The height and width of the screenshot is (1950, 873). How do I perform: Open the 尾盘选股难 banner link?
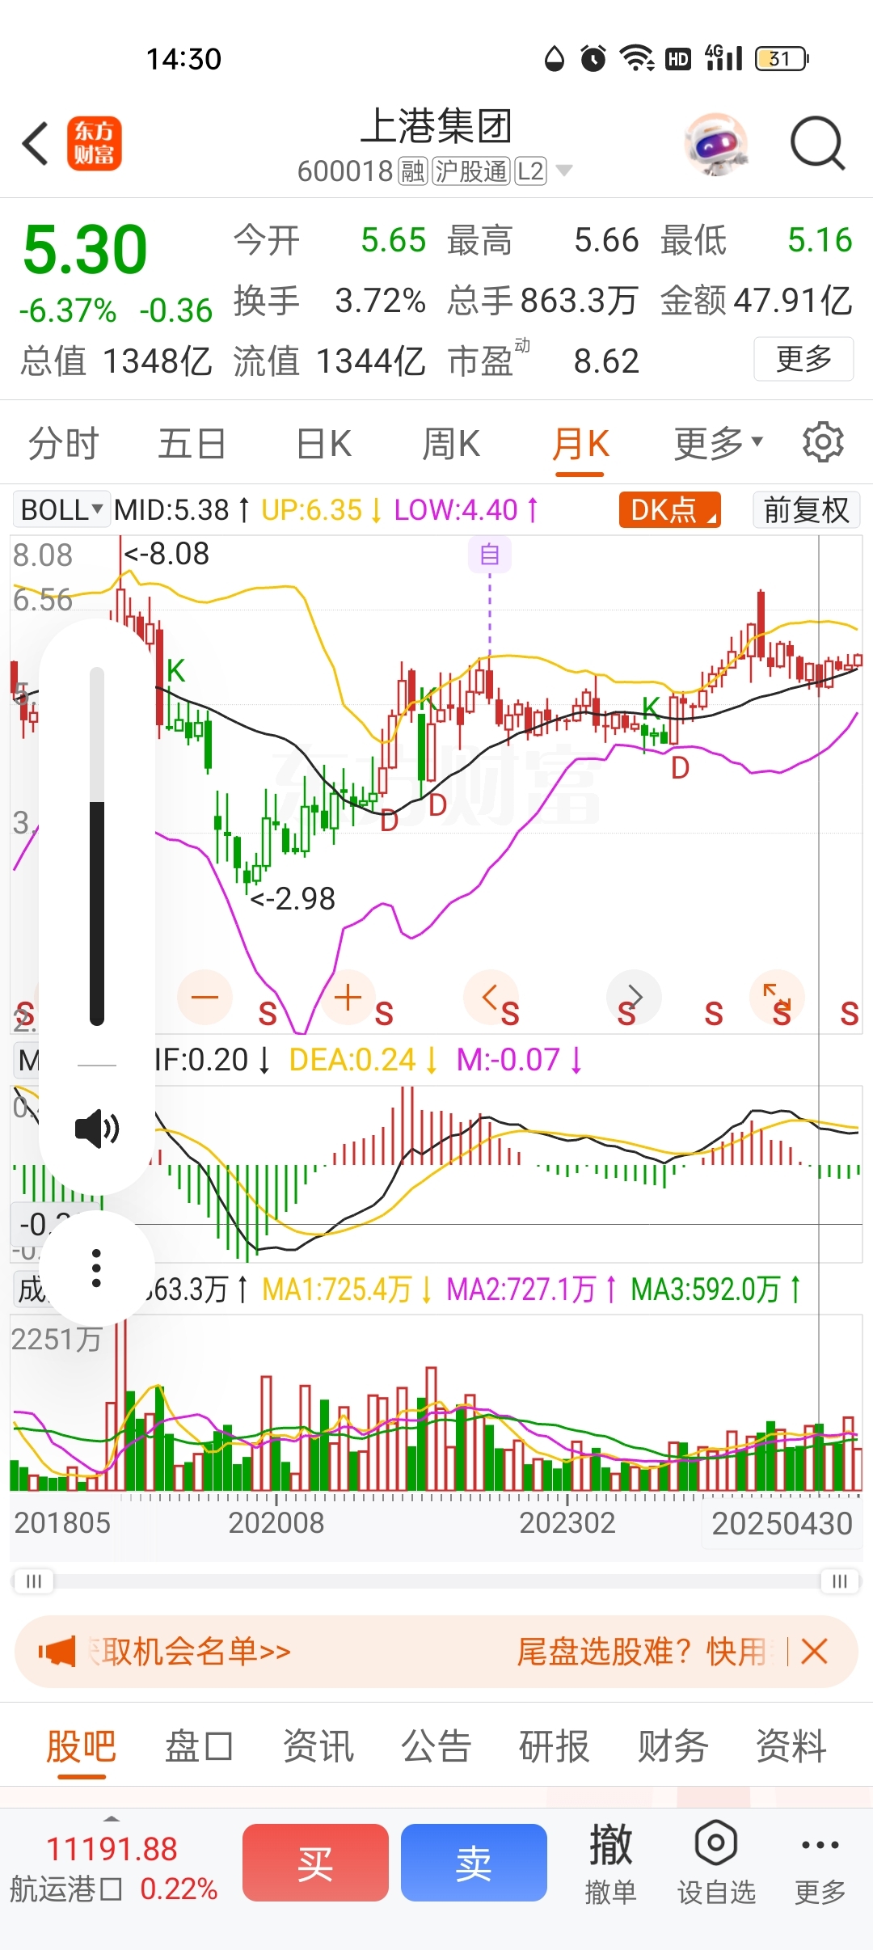coord(643,1651)
